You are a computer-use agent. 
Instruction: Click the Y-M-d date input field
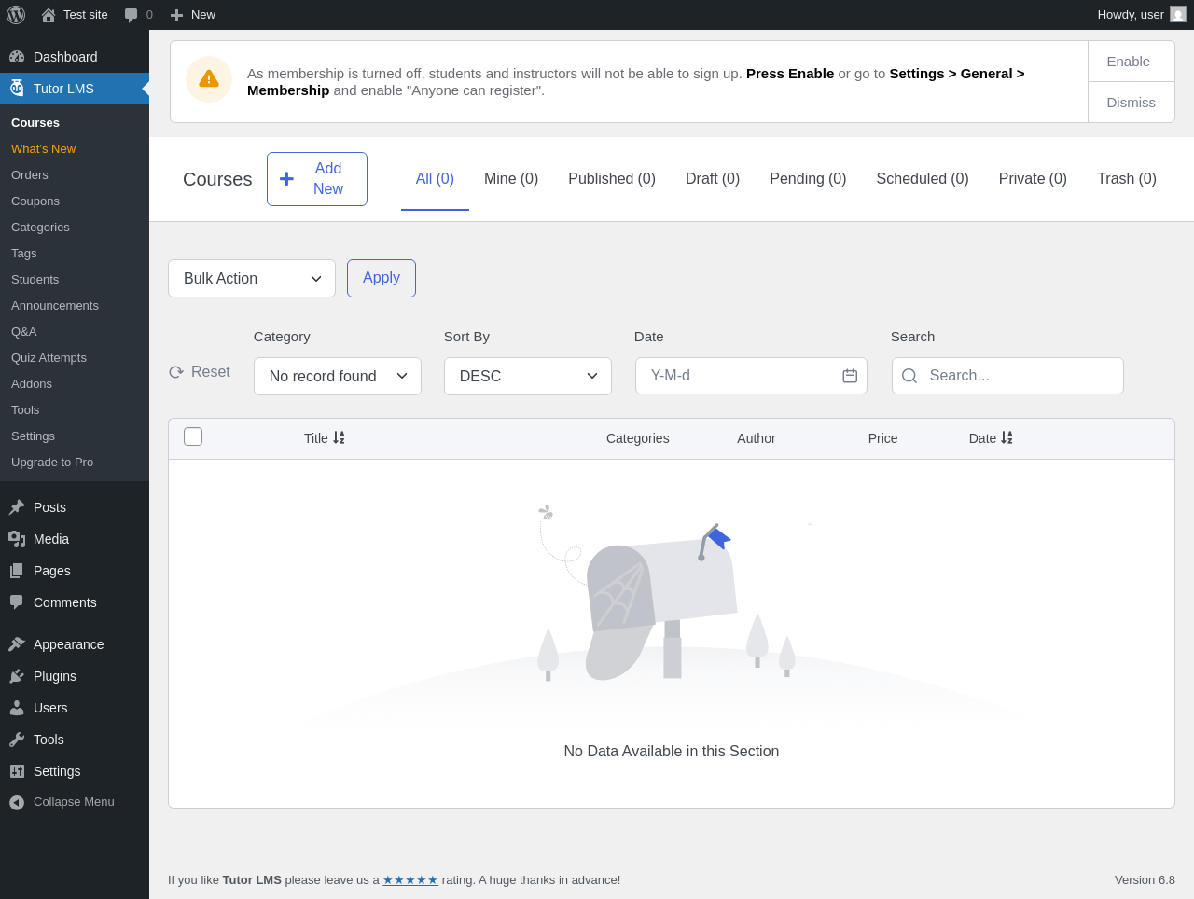click(x=751, y=376)
